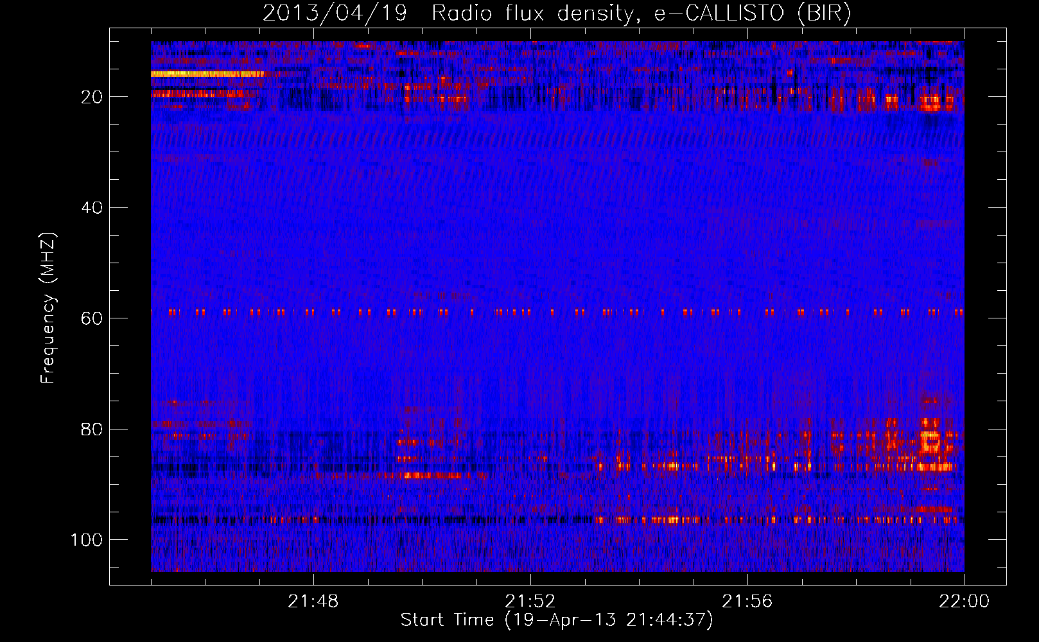Click the 60 MHz frequency tick label
The width and height of the screenshot is (1039, 642).
(x=92, y=318)
